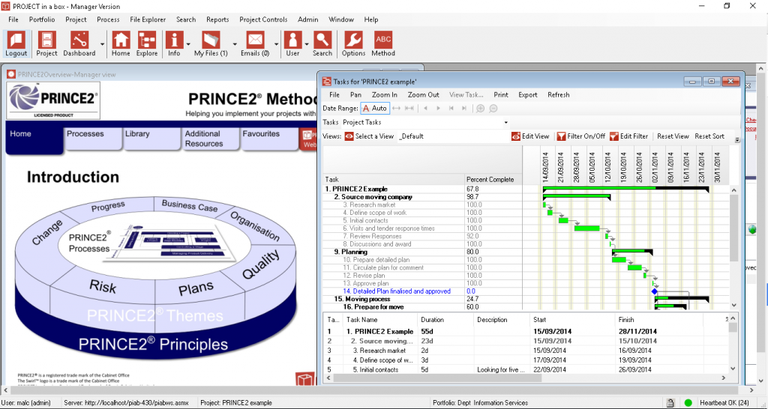Open the File Explorer menu
Screen dimensions: 768x409
(x=148, y=19)
